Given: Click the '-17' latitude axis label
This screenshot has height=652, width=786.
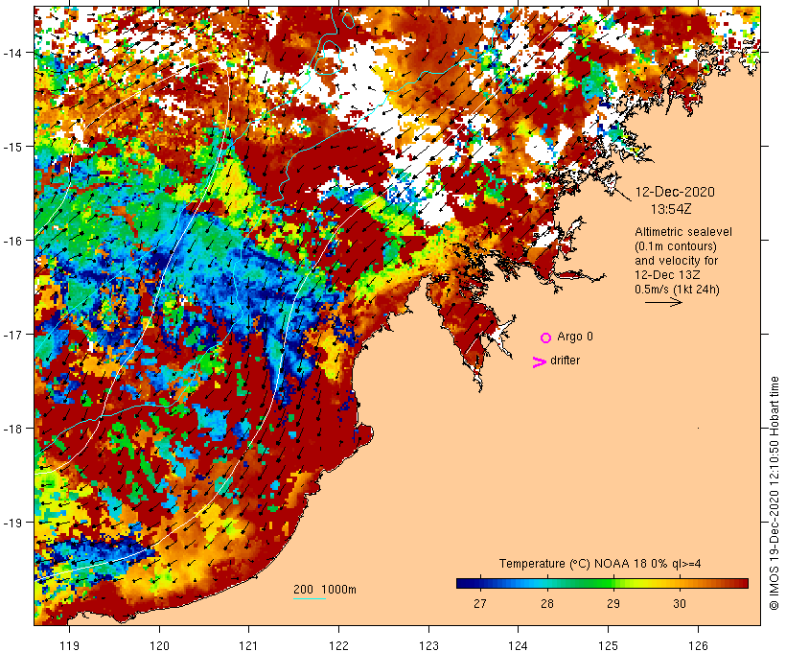Looking at the screenshot, I should point(12,335).
